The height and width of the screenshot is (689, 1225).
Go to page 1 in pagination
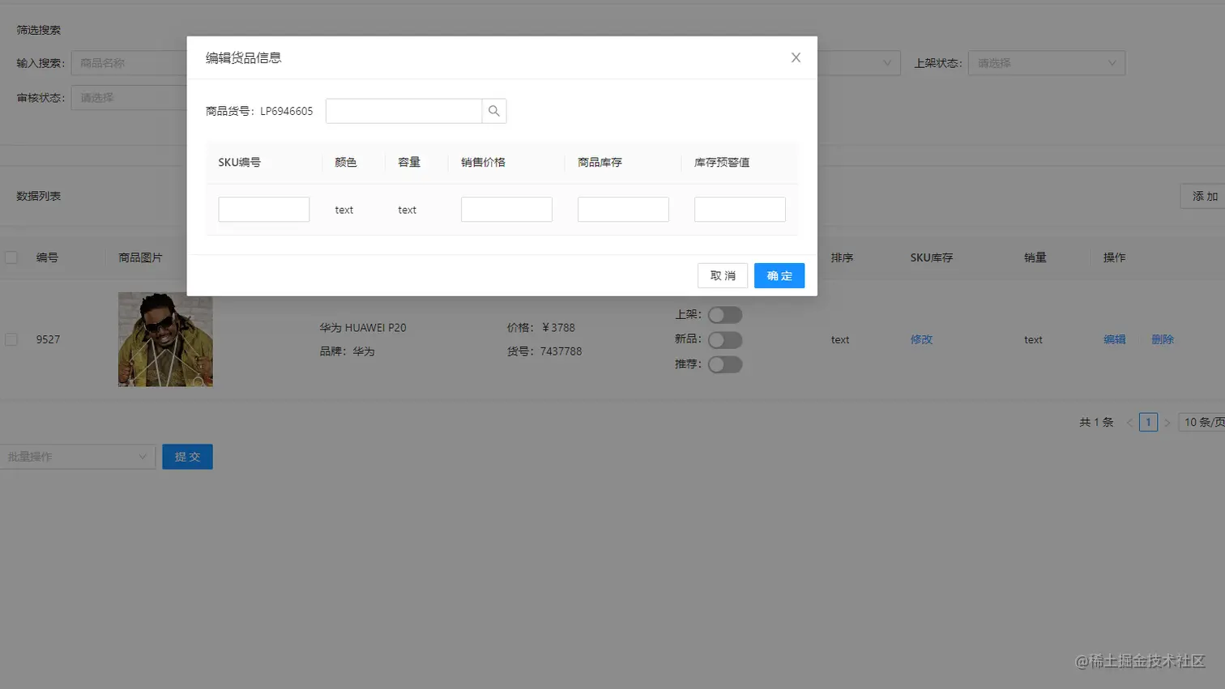click(x=1148, y=422)
